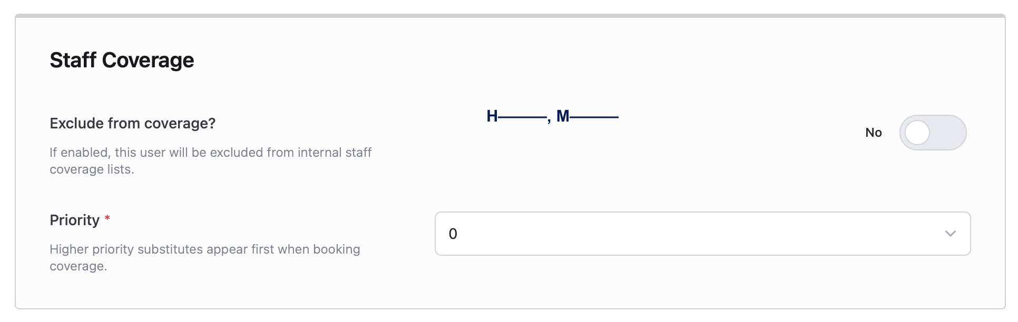Click the "Higher priority substitutes appear first" description

pyautogui.click(x=204, y=249)
